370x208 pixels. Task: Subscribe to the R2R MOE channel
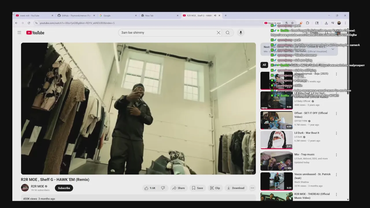click(x=64, y=188)
